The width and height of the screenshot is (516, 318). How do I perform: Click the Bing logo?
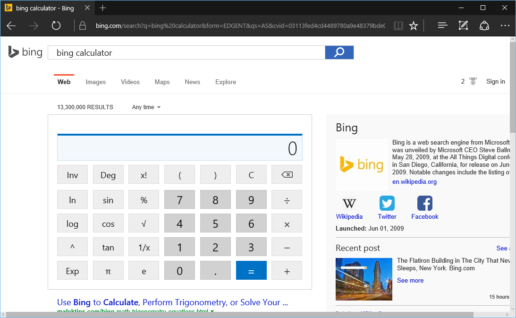25,52
